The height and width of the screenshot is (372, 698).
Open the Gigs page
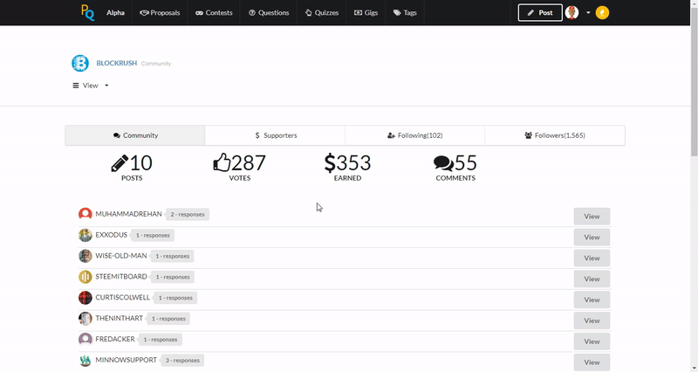366,13
